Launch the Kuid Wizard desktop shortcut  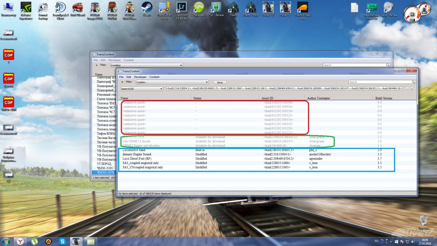click(x=77, y=9)
